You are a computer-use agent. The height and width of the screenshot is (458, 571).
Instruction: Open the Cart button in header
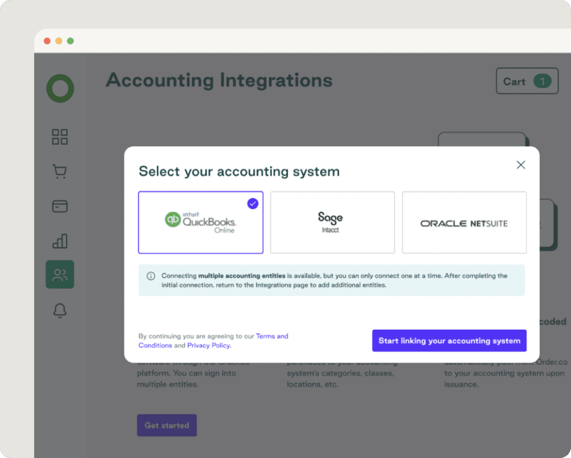(527, 81)
